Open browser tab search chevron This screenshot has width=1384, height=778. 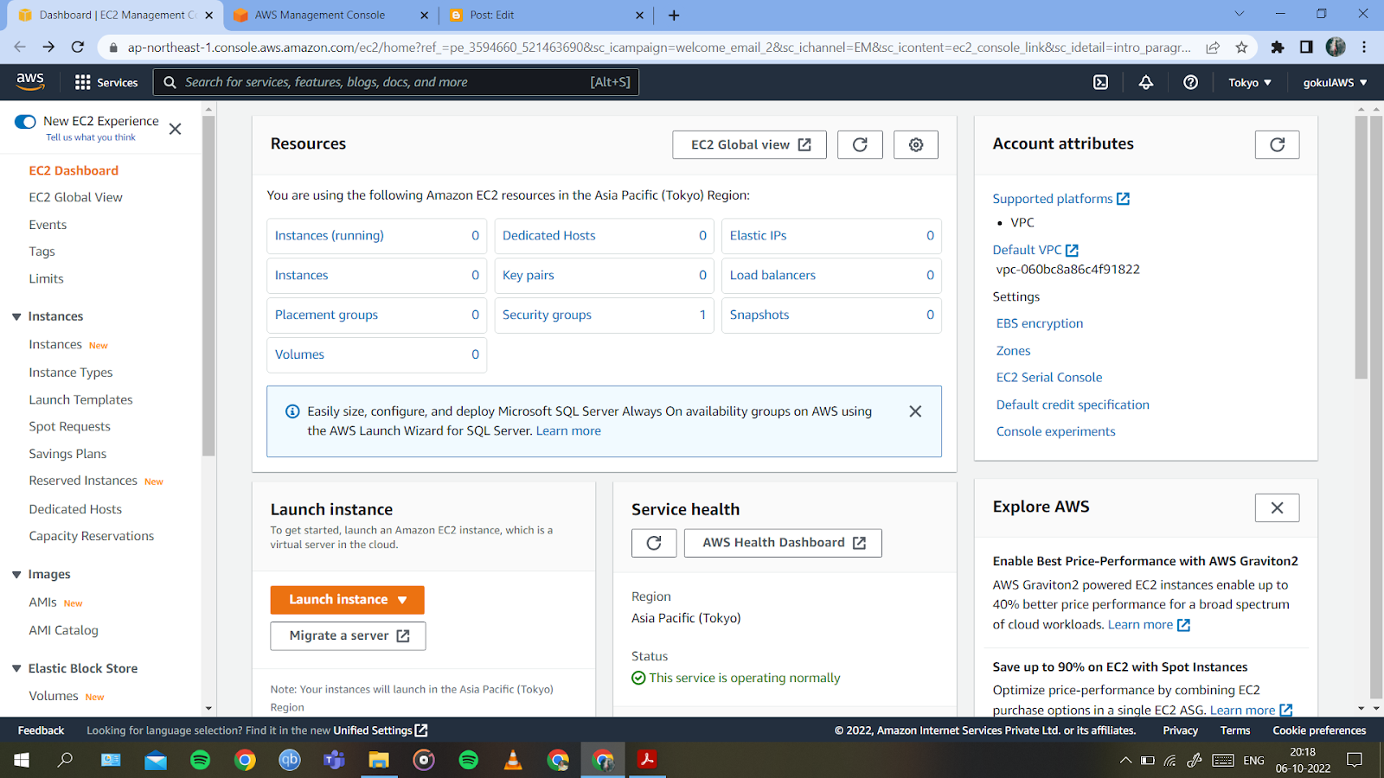tap(1240, 14)
